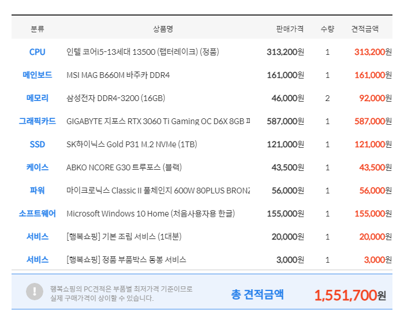Viewport: 404px width, 321px height.
Task: Click the memory unit price 46,000원
Action: [x=288, y=98]
